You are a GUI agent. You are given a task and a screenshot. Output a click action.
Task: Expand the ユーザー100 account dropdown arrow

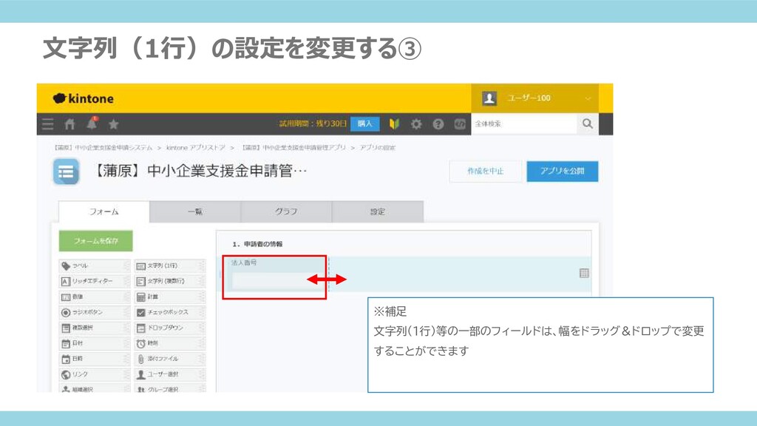tap(588, 98)
